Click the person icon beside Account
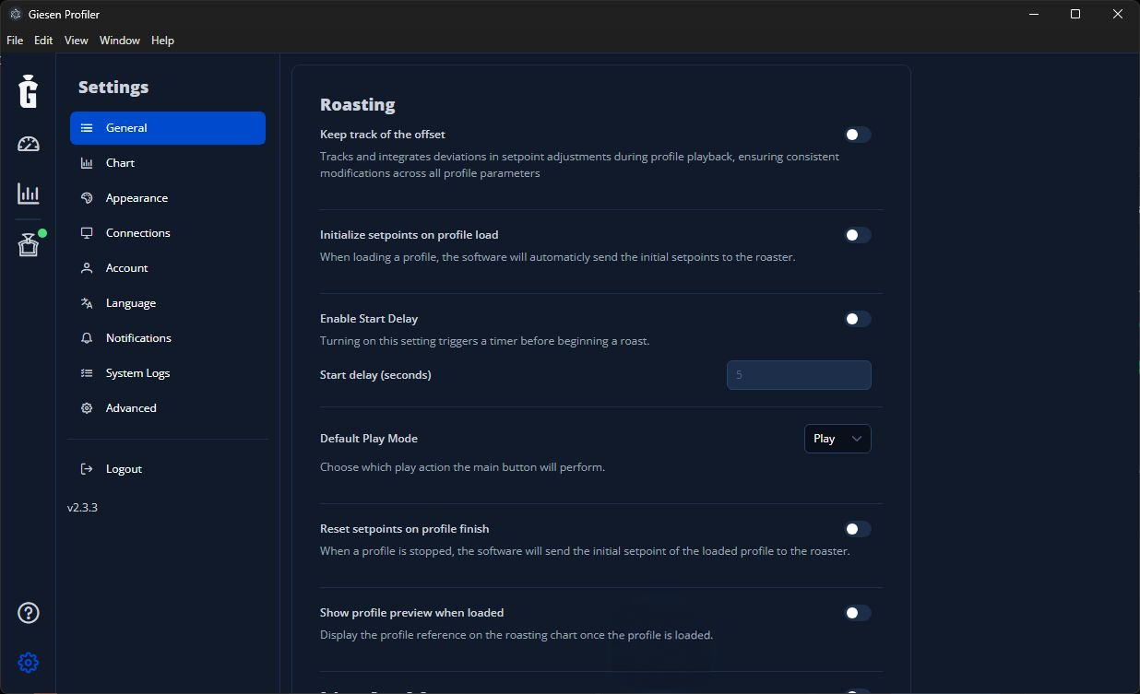 click(87, 268)
